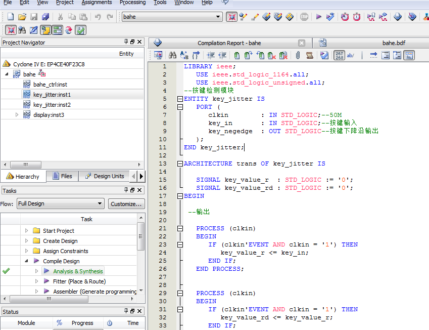429x330 pixels.
Task: Click the increase indent icon
Action: coord(210,55)
